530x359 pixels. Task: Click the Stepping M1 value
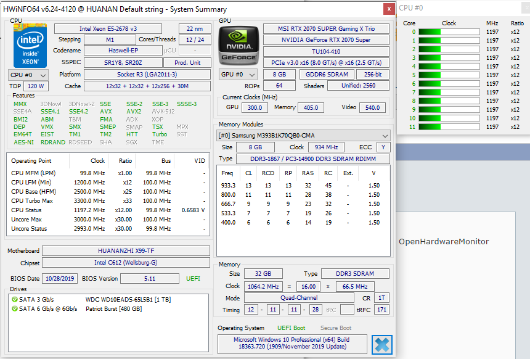(110, 40)
